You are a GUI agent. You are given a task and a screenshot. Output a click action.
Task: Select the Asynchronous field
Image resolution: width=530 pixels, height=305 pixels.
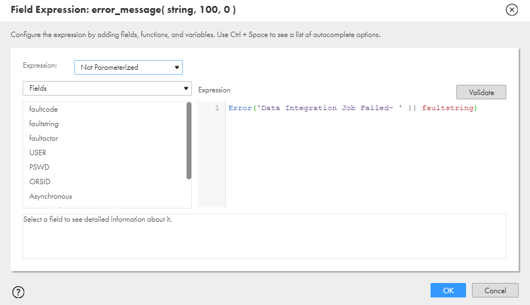click(x=51, y=196)
